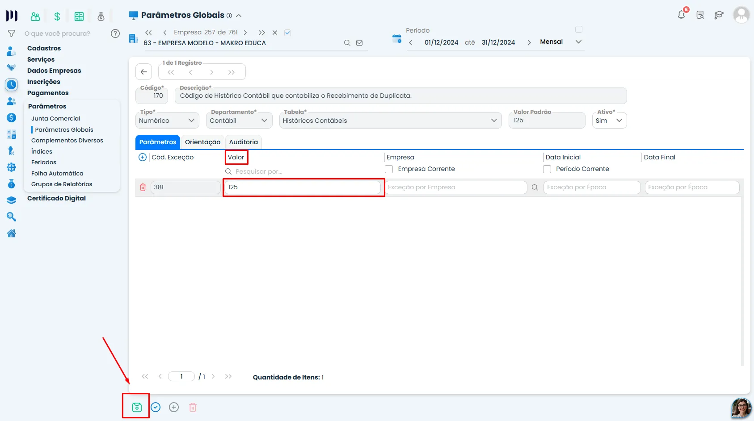Click the back arrow button above Código
The image size is (754, 421).
click(x=144, y=72)
